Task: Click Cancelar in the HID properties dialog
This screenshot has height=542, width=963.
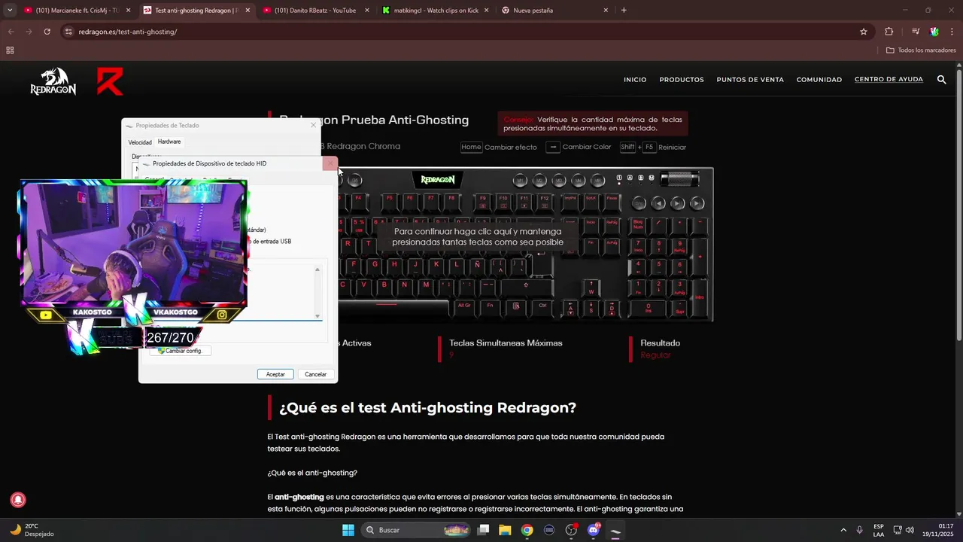Action: pos(316,374)
